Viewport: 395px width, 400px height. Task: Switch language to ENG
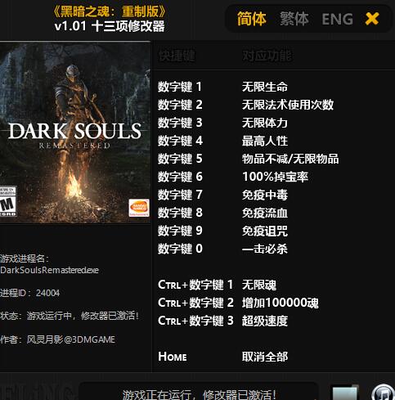click(337, 19)
